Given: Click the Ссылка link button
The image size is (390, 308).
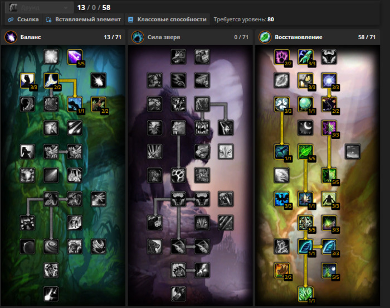Looking at the screenshot, I should click(23, 20).
